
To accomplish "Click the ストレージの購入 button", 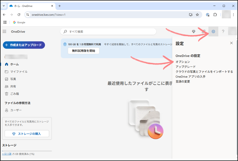I will pyautogui.click(x=27, y=134).
